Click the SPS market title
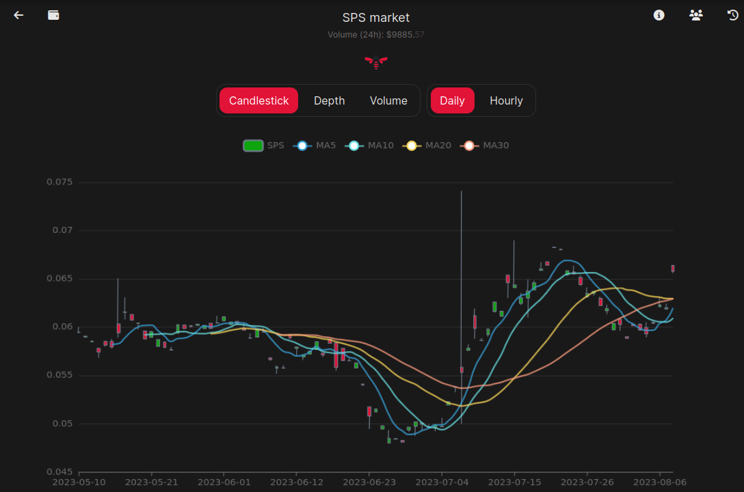Viewport: 744px width, 492px height. pos(376,18)
